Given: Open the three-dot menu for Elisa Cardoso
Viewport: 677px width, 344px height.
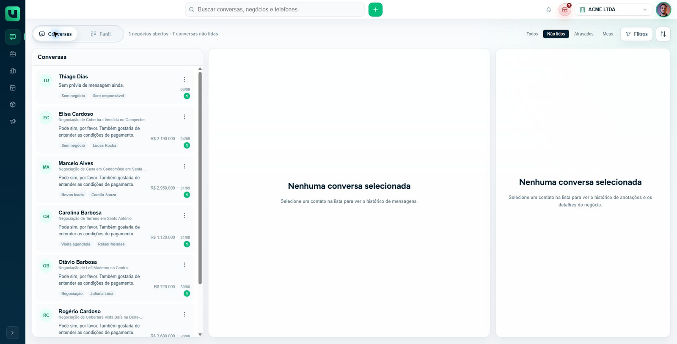Looking at the screenshot, I should coord(184,117).
